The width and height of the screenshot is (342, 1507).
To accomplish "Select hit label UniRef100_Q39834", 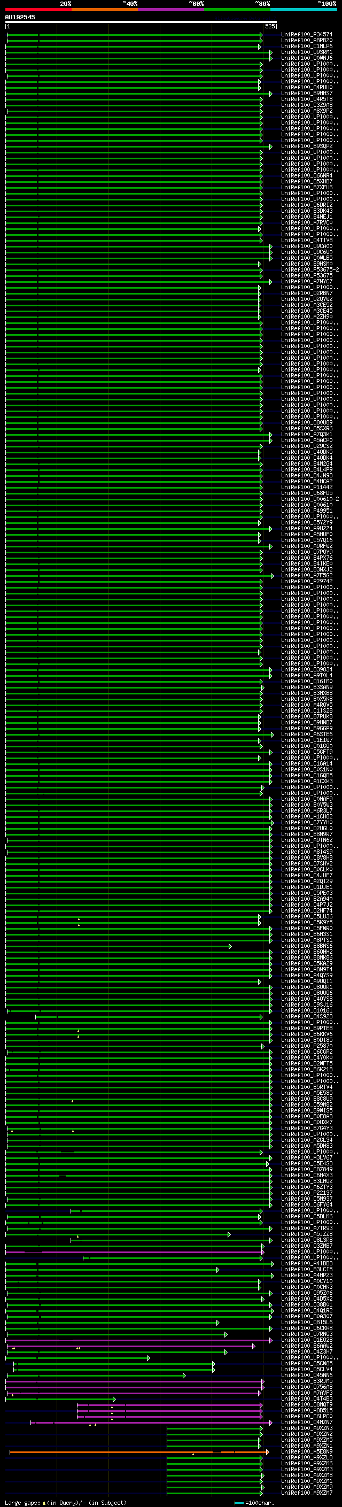I will 306,669.
